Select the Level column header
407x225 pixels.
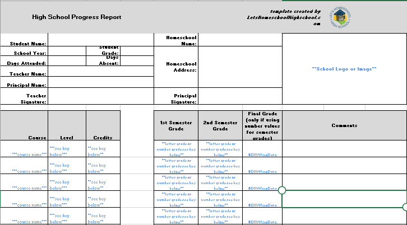pyautogui.click(x=67, y=125)
